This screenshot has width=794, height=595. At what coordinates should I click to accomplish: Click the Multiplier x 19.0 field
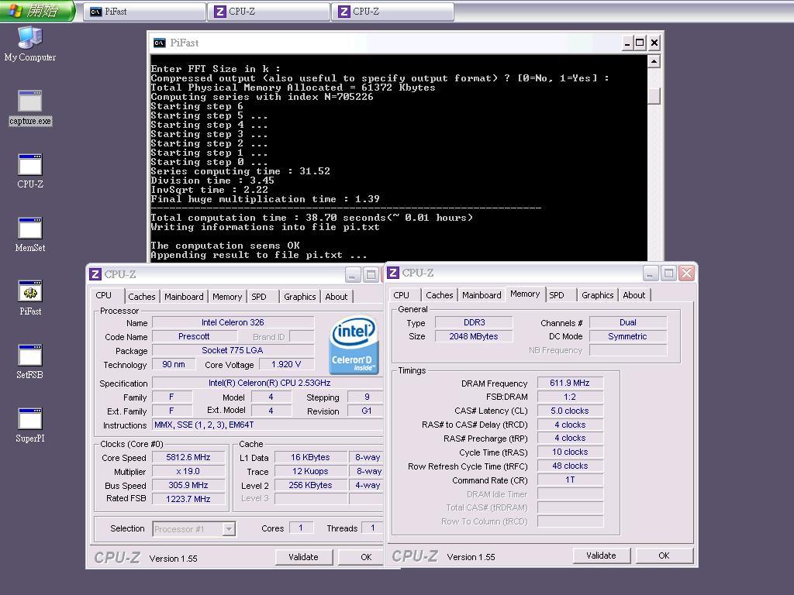coord(188,471)
